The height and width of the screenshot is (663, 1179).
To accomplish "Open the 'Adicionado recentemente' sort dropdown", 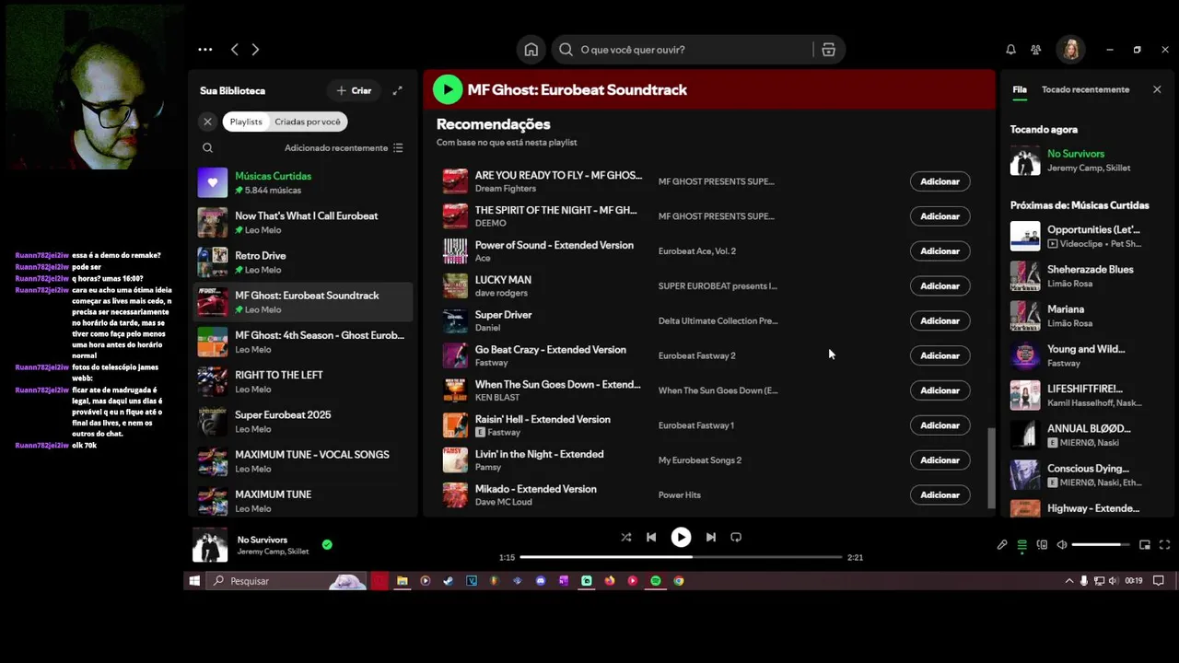I will (x=344, y=147).
